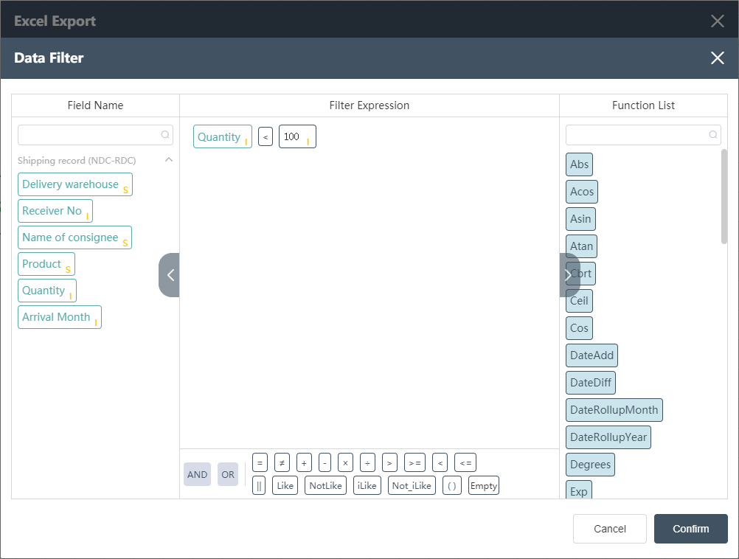Add Arrival Month field to expression
Screen dimensions: 739x559
point(60,317)
